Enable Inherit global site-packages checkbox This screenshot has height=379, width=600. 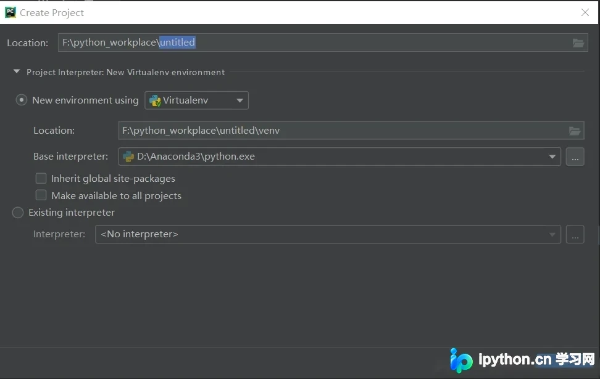pos(41,179)
